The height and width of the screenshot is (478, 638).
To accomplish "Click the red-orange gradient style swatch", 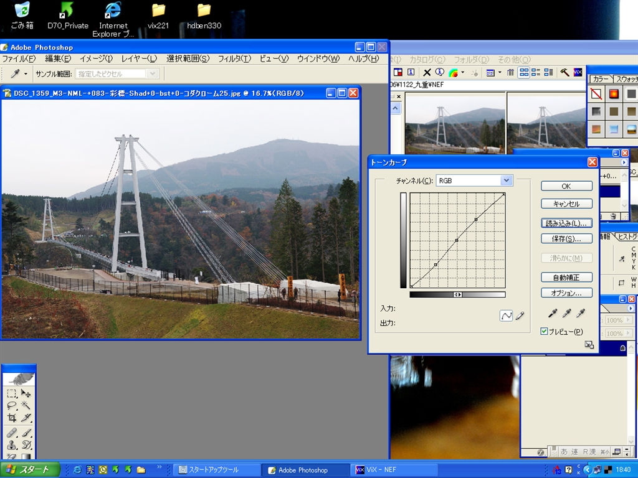I will (614, 94).
